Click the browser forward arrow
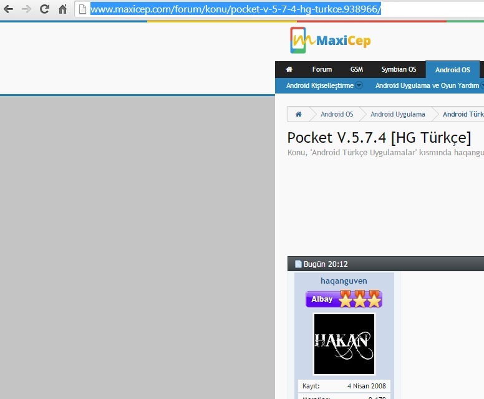 point(27,9)
